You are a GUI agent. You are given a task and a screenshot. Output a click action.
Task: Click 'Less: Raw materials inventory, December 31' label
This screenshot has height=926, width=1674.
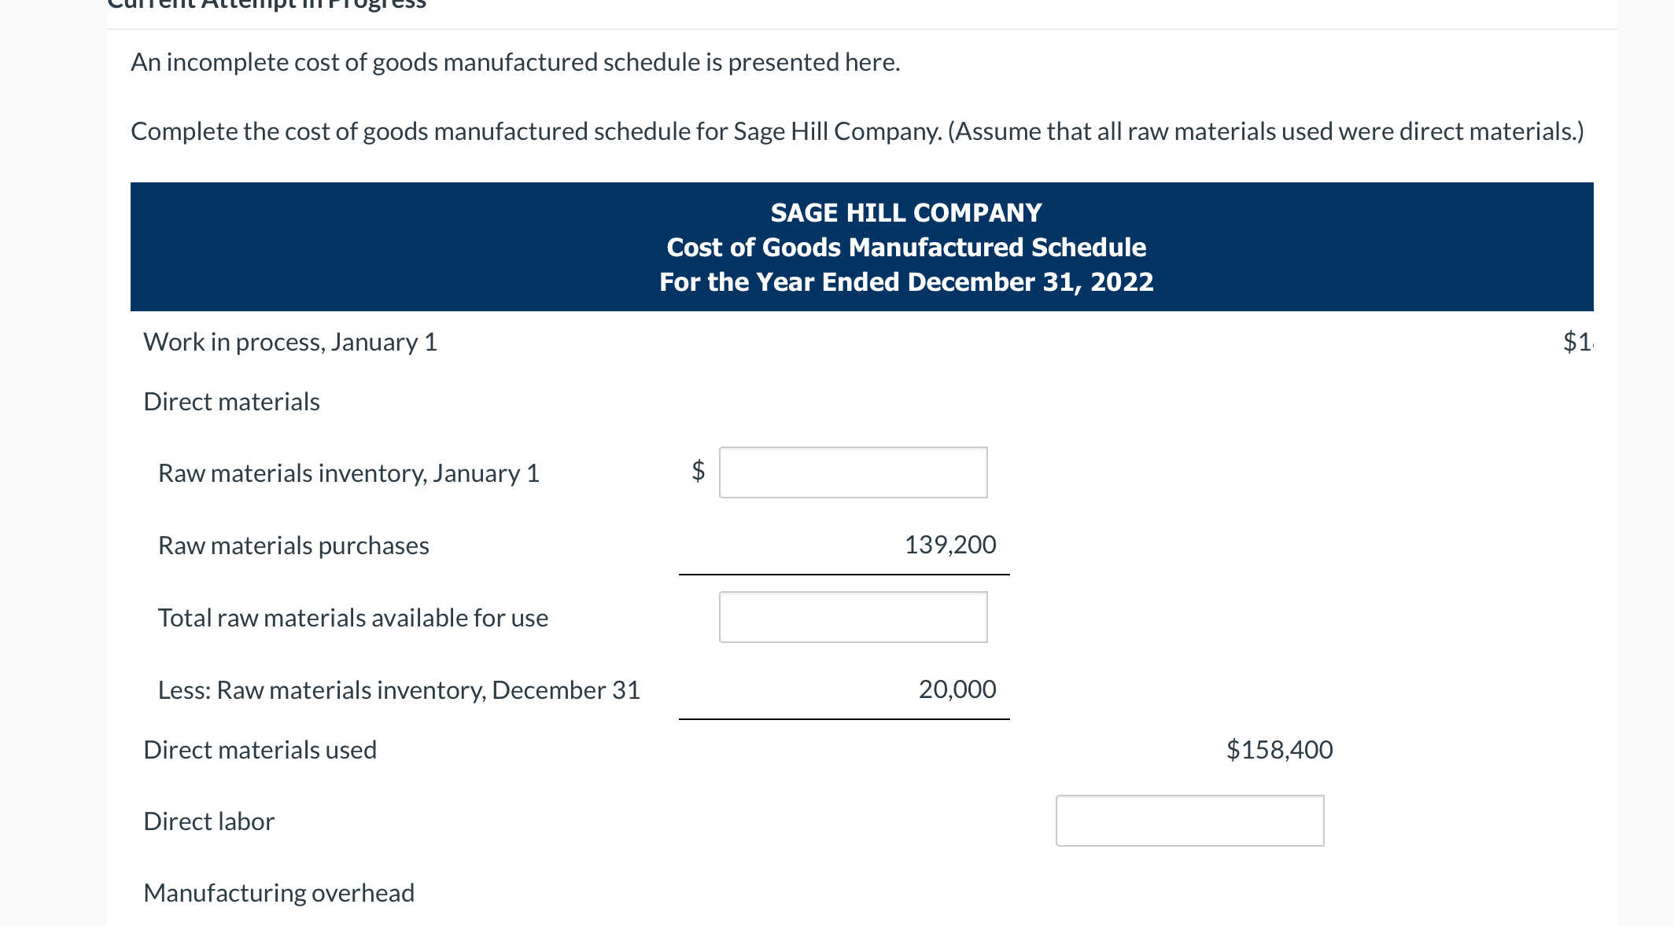click(x=400, y=690)
